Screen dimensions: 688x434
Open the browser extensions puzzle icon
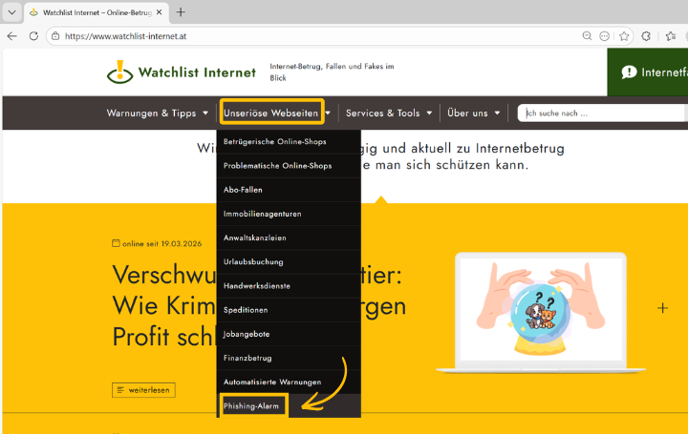(x=646, y=35)
